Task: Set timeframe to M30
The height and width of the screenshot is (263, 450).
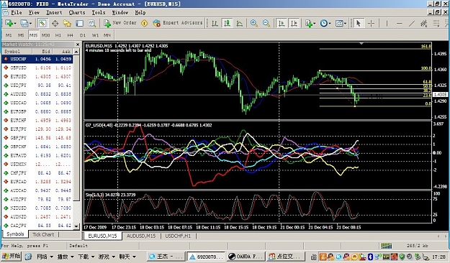Action: pos(45,35)
